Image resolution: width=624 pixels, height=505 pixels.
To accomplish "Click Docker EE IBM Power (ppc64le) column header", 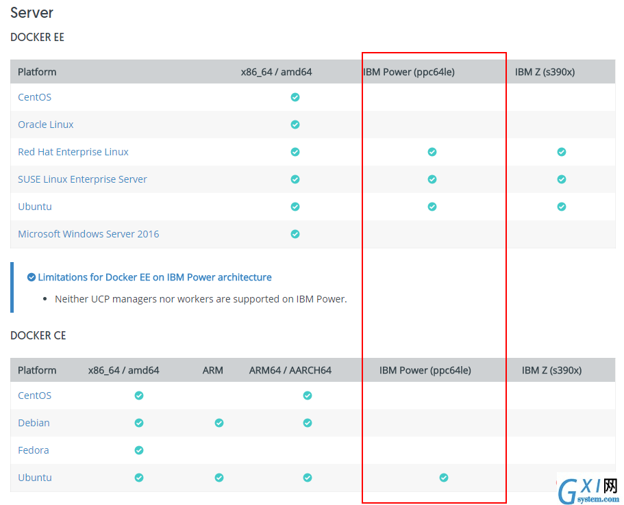I will (x=409, y=72).
